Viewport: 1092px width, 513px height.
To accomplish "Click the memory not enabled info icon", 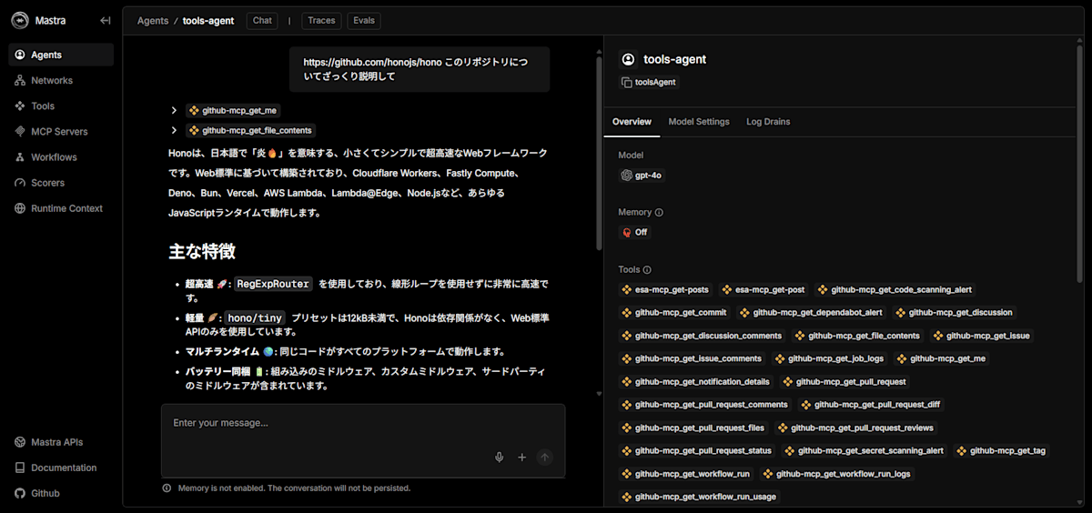I will pos(167,488).
